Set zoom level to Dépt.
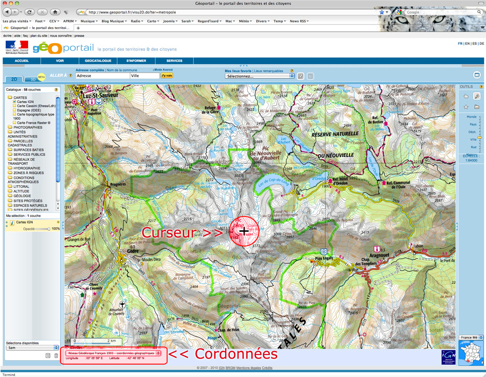Viewport: 486px width, 377px height. tap(472, 132)
